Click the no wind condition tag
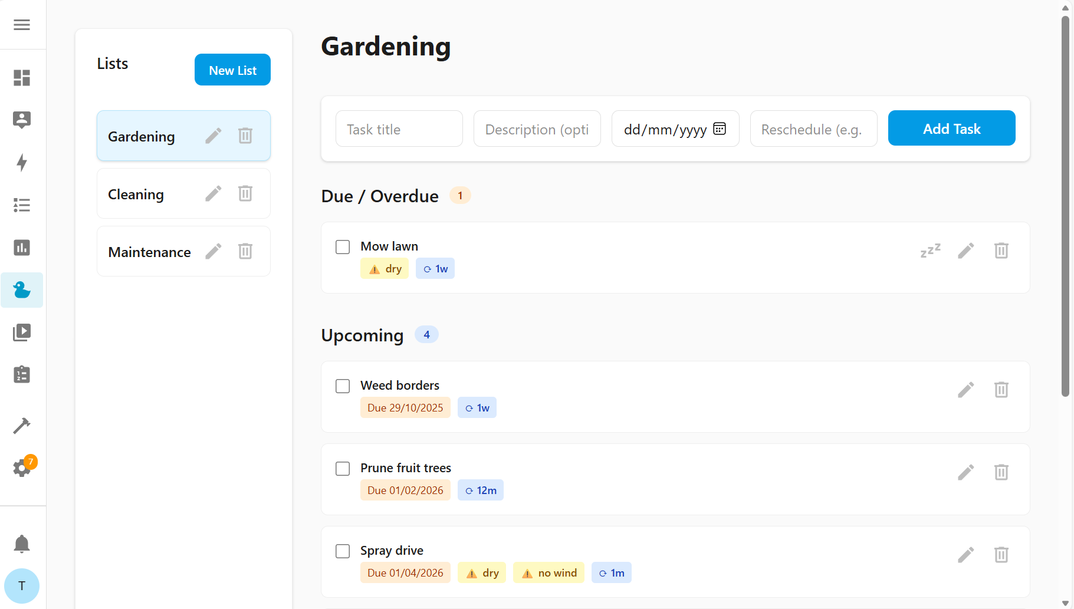1074x609 pixels. point(549,573)
